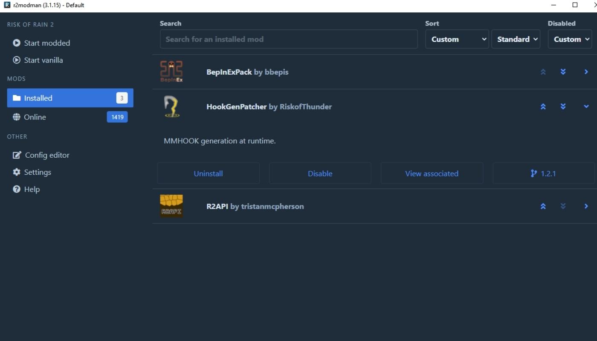This screenshot has width=597, height=341.
Task: Click the Config editor pencil icon
Action: click(17, 155)
